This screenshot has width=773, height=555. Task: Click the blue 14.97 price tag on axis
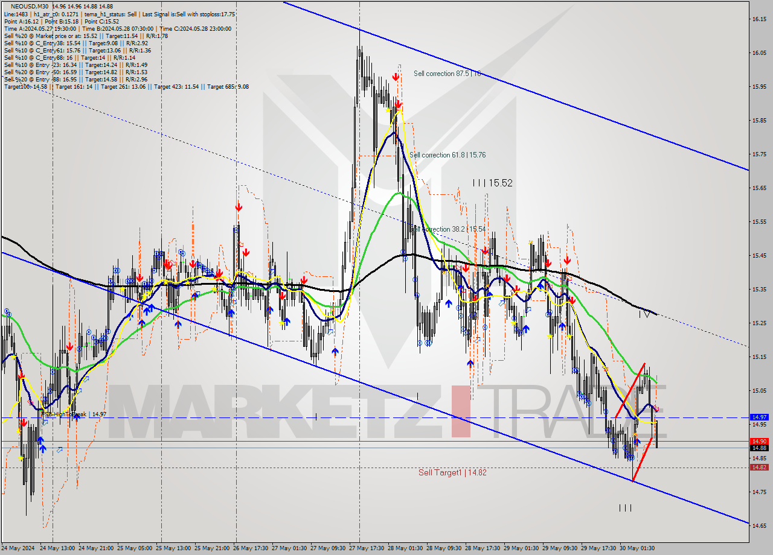click(x=759, y=417)
